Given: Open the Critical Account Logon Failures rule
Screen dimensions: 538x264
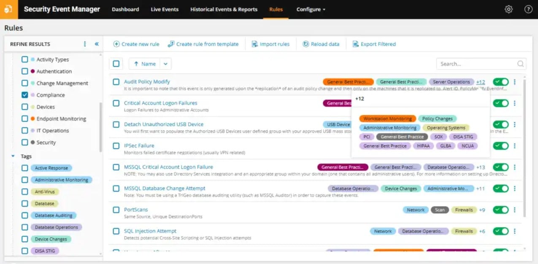Looking at the screenshot, I should click(x=160, y=103).
